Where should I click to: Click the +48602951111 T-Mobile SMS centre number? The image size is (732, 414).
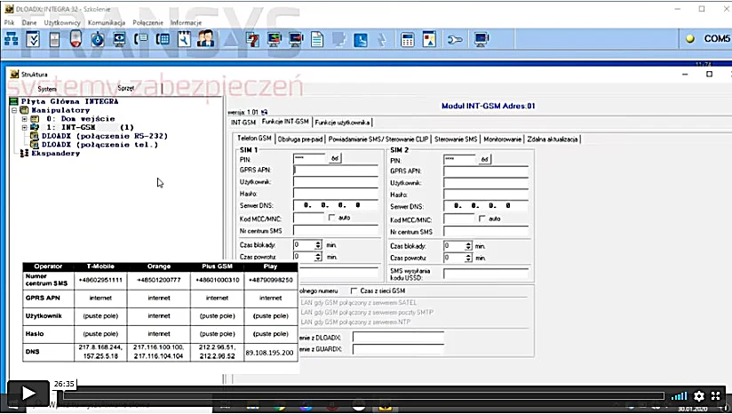(x=100, y=280)
